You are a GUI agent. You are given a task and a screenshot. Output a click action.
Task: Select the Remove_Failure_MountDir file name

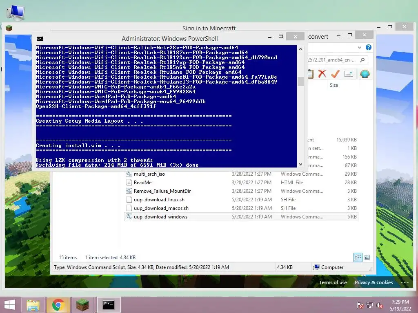coord(162,191)
